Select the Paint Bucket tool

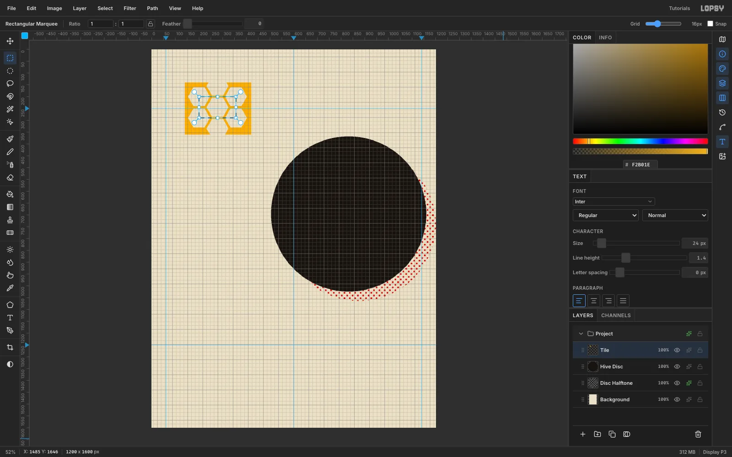tap(10, 194)
